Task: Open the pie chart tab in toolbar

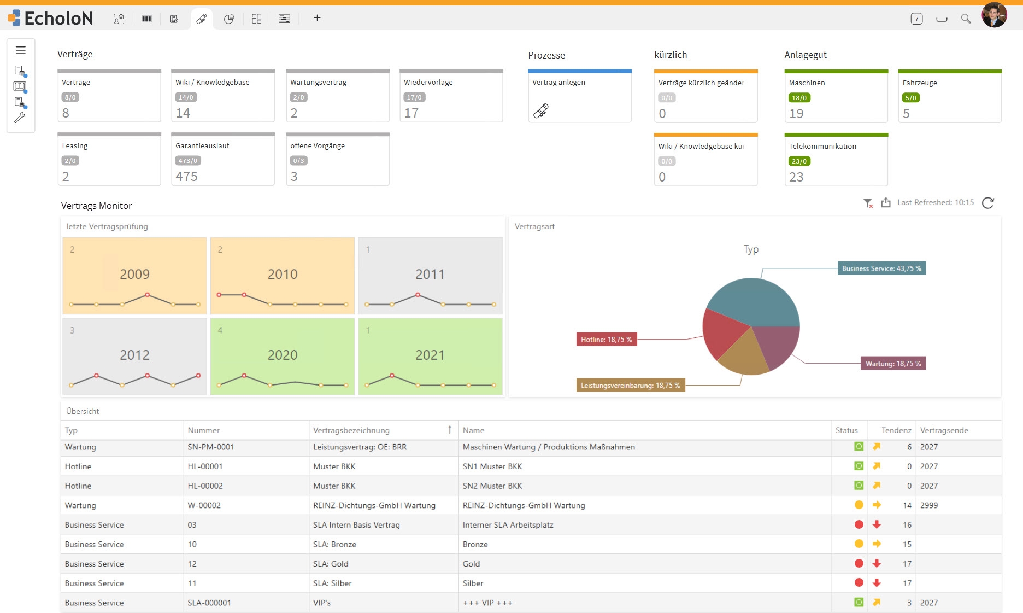Action: (229, 19)
